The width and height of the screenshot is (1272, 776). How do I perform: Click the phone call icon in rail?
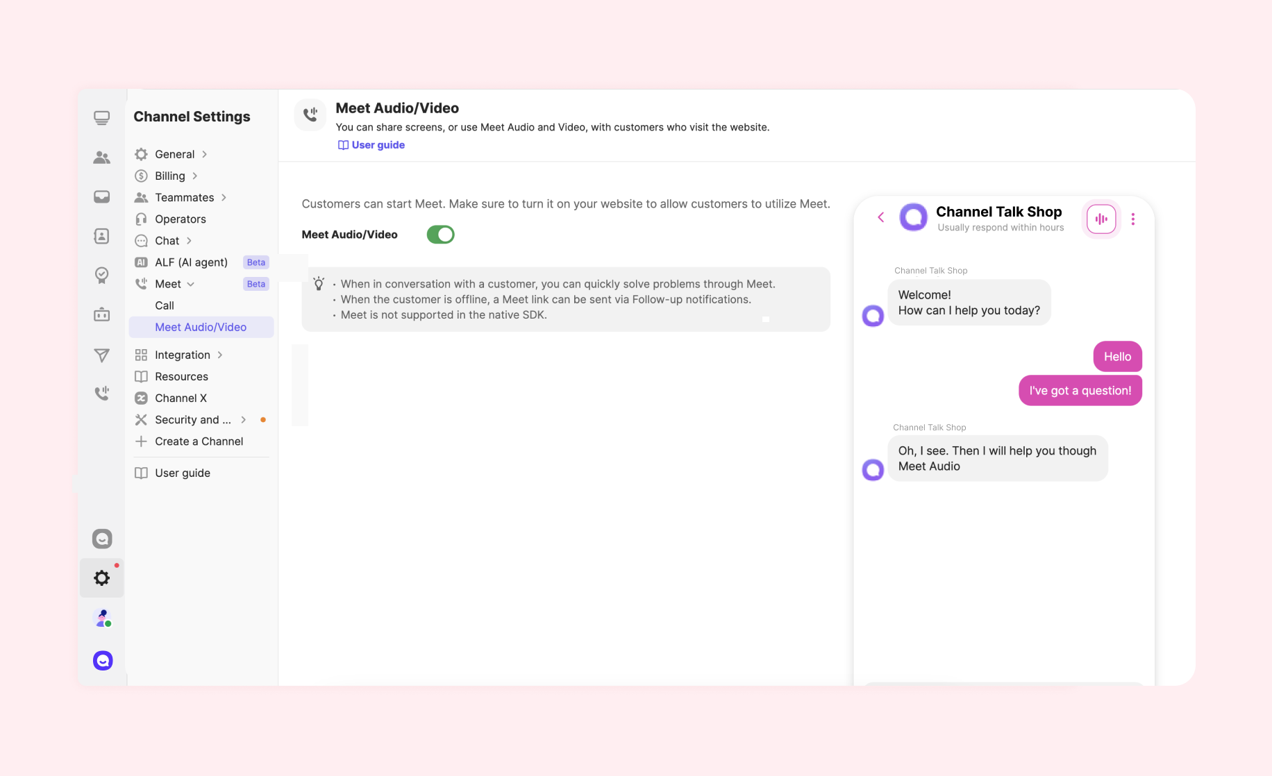pos(102,394)
